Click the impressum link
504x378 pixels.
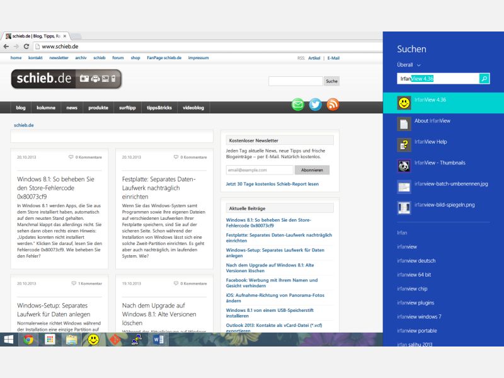(x=198, y=58)
